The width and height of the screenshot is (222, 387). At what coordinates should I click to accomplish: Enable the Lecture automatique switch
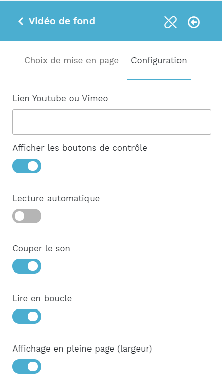[x=27, y=216]
